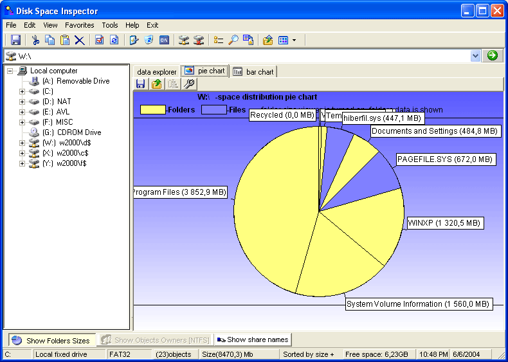Click the Sorted by size + status entry
Image resolution: width=508 pixels, height=362 pixels.
point(309,354)
